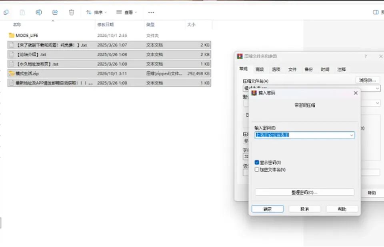Click 帮助 button in 压缩文件名和参数 dialog
The height and width of the screenshot is (247, 384).
372,193
